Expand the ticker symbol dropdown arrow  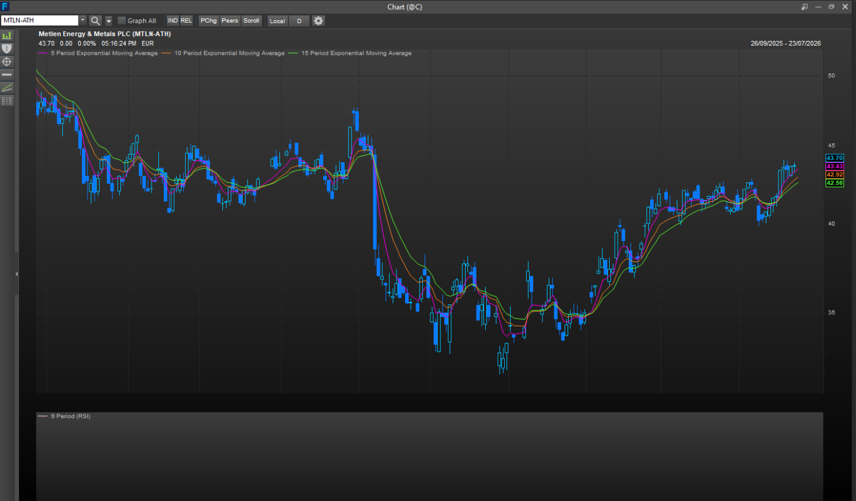[x=83, y=21]
